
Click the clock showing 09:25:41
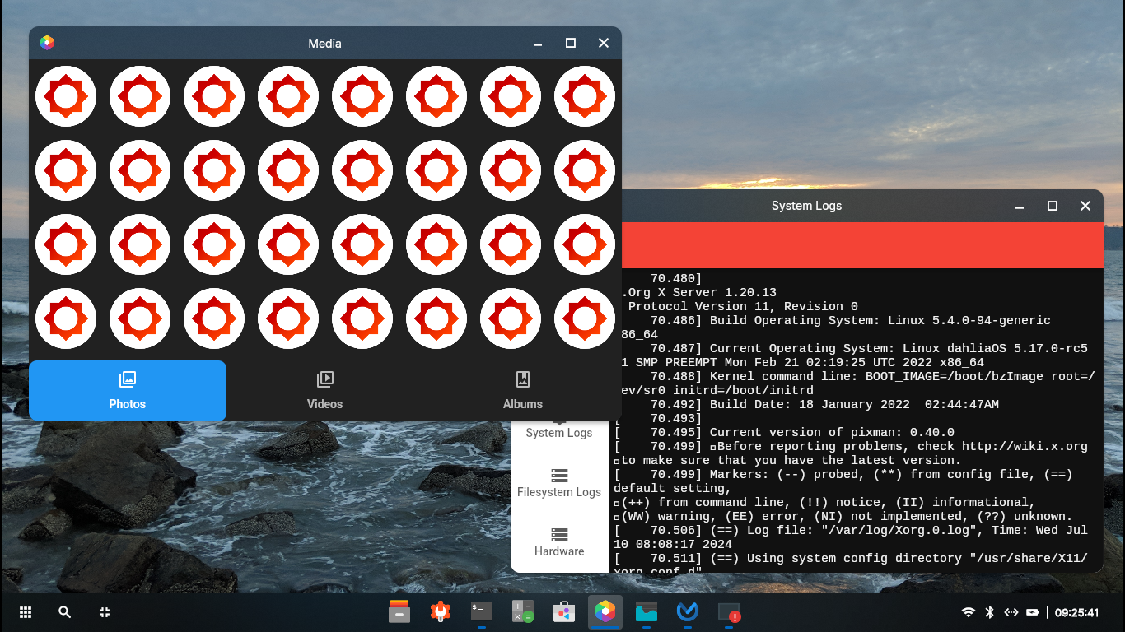(1076, 612)
